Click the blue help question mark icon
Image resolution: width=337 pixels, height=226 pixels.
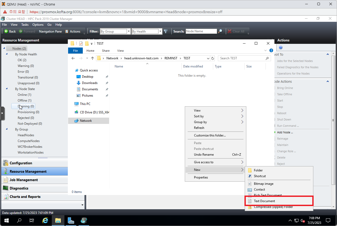pyautogui.click(x=281, y=48)
